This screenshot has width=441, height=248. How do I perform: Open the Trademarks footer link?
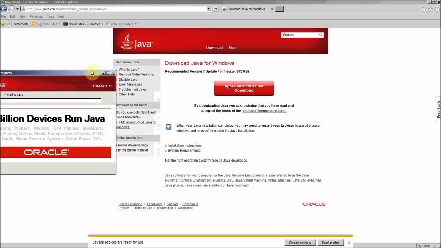pyautogui.click(x=165, y=208)
